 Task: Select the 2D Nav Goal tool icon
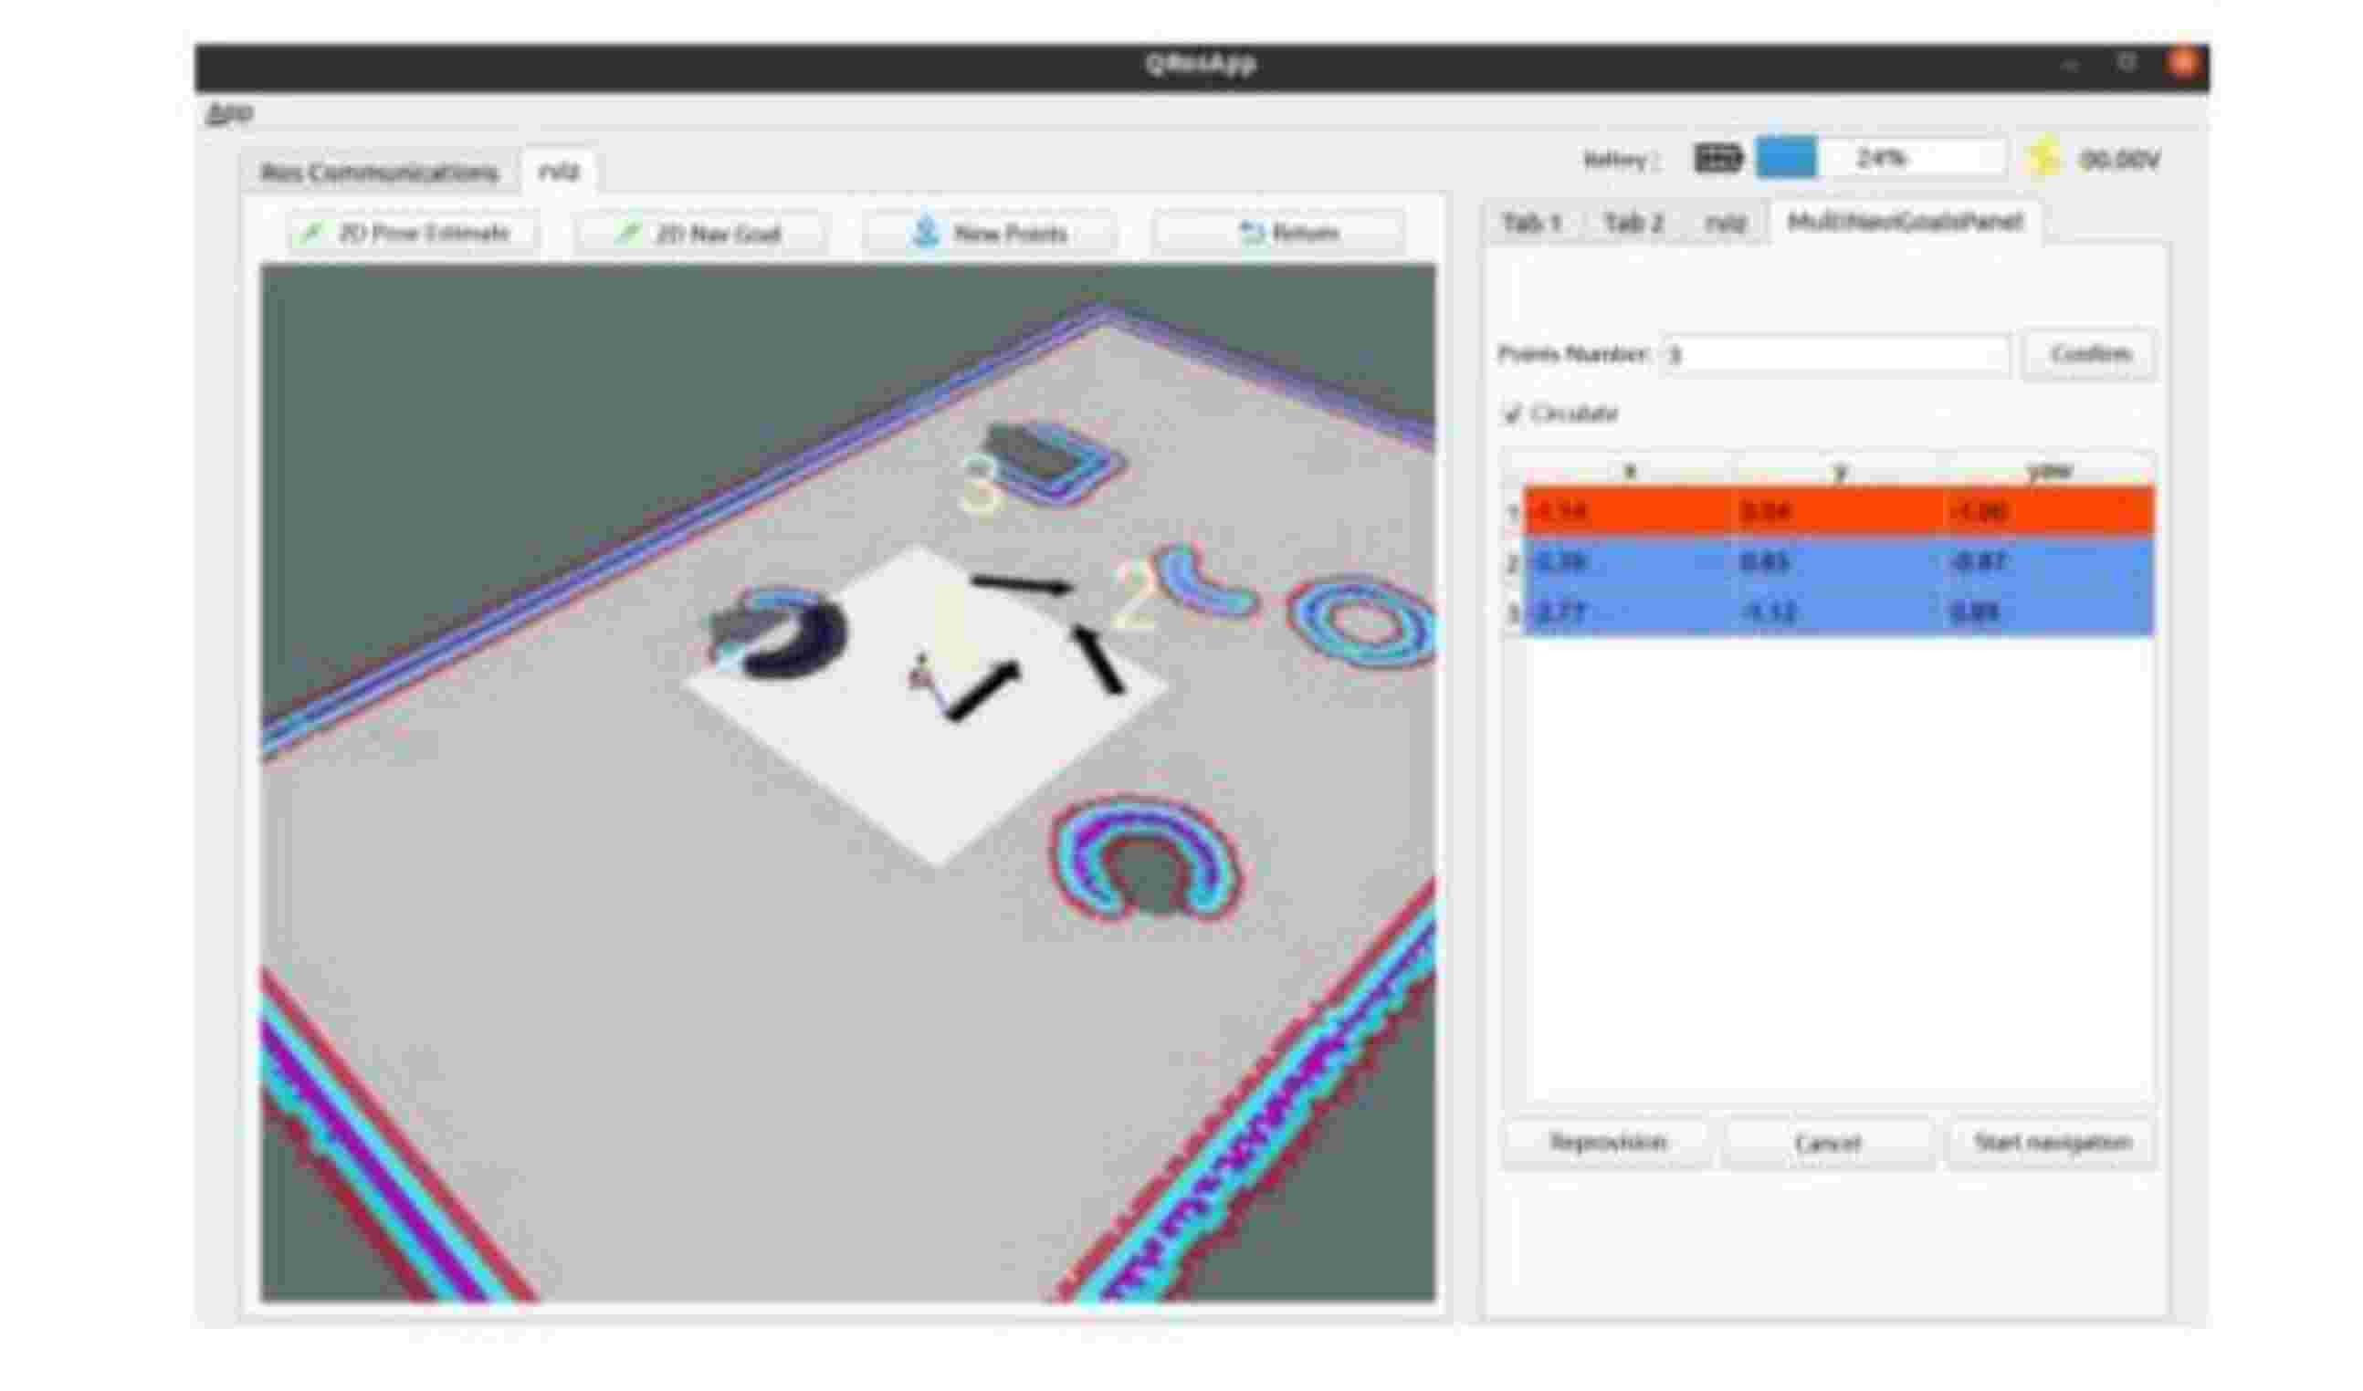(x=630, y=234)
